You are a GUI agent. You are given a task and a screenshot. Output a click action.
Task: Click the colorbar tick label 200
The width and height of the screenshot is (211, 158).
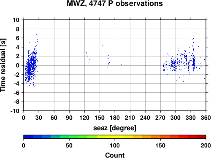[x=206, y=145]
